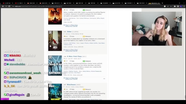
Task: Click the browser profile avatar icon
Action: tap(181, 6)
